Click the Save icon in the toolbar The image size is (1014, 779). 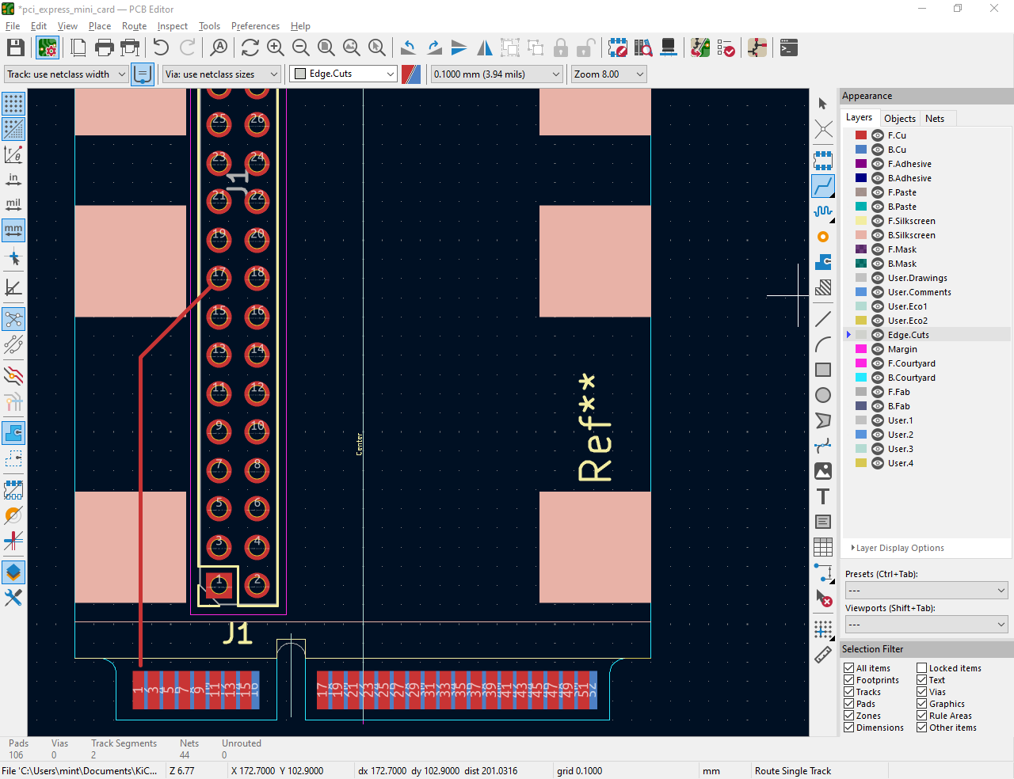[15, 48]
